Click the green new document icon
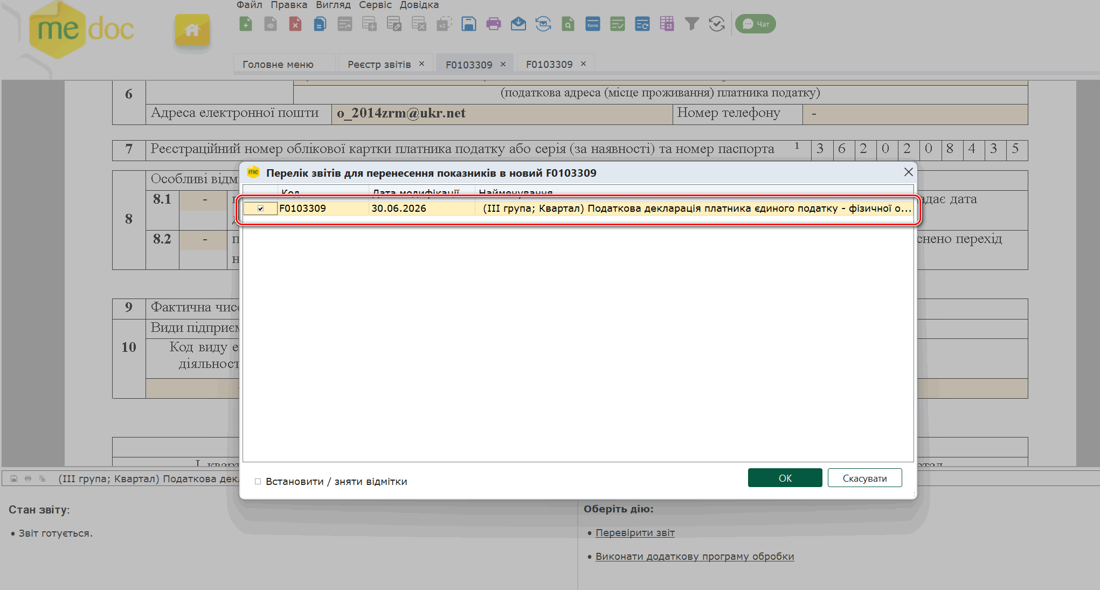Viewport: 1100px width, 590px height. [x=246, y=24]
